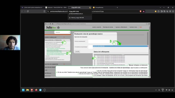Switch to the Instructor - Portal SOFIA Plus tab

click(x=56, y=7)
